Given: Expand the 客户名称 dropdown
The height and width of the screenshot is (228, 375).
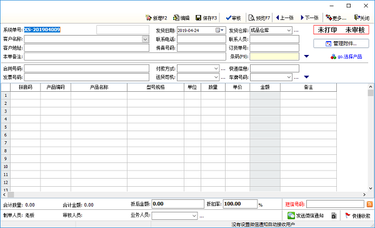Looking at the screenshot, I should tap(145, 39).
